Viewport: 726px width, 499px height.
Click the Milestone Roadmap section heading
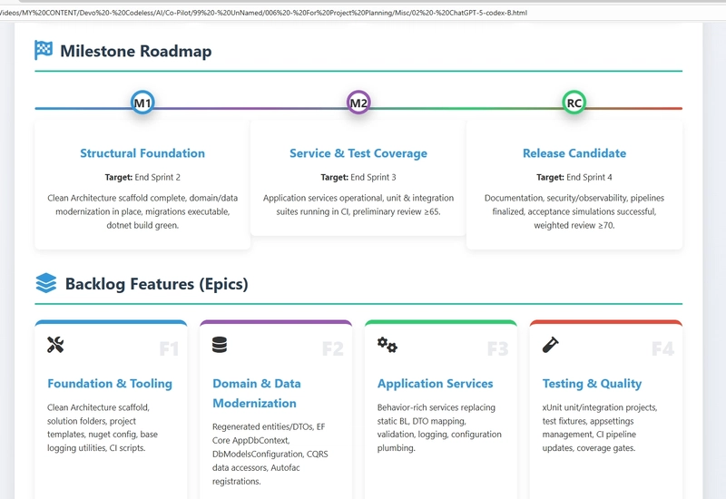click(136, 51)
